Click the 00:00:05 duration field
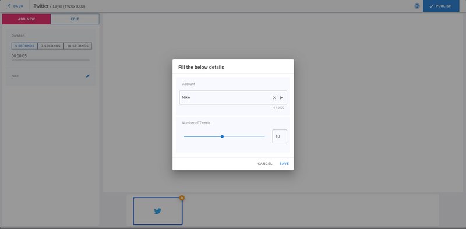The height and width of the screenshot is (229, 466). pos(51,56)
